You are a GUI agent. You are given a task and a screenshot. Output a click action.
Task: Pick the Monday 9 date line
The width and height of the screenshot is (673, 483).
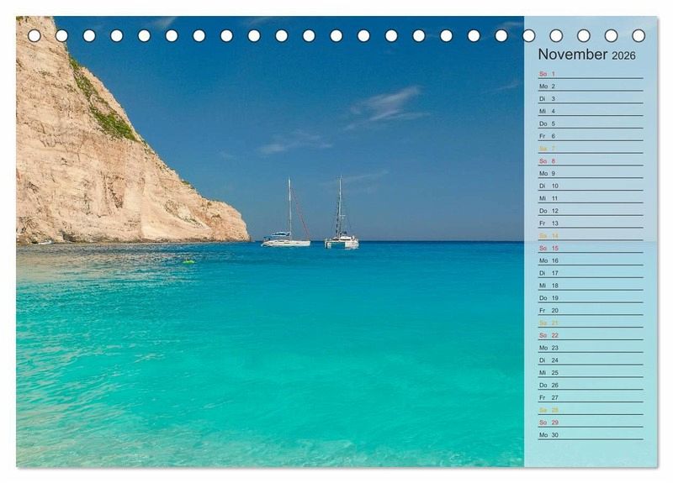click(590, 173)
